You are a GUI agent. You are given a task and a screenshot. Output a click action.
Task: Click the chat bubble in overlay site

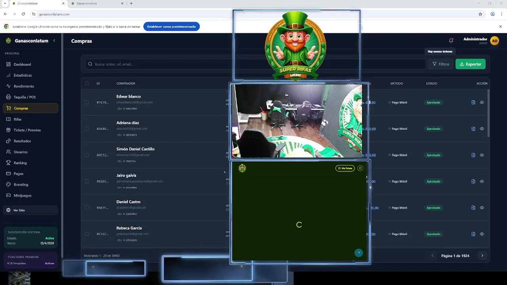(x=358, y=253)
